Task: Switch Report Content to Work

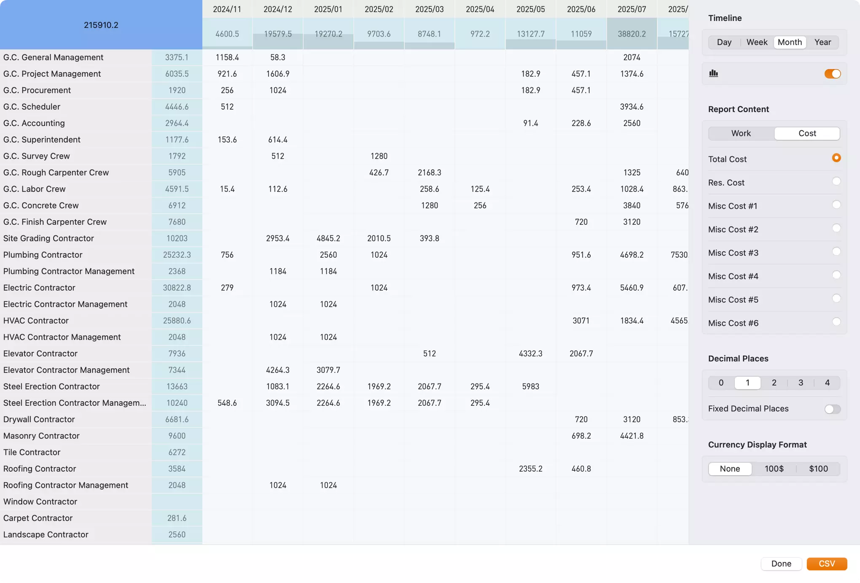Action: pyautogui.click(x=740, y=133)
